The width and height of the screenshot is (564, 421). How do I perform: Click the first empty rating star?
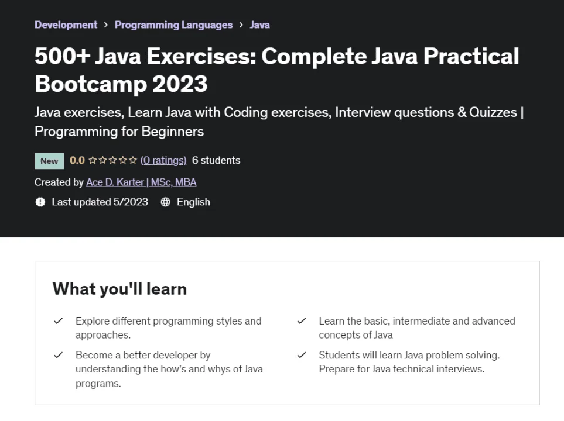[93, 160]
